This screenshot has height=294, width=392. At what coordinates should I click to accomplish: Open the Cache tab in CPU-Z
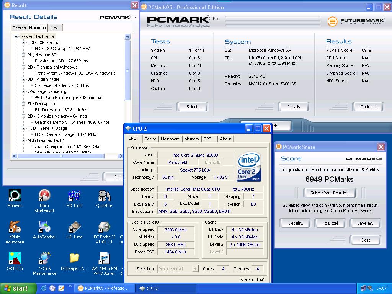150,139
